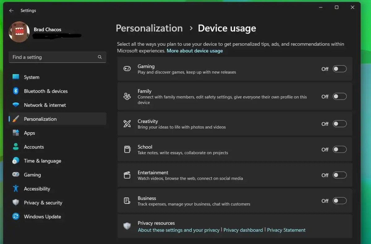Enable the Entertainment toggle
The height and width of the screenshot is (244, 371).
(x=339, y=175)
